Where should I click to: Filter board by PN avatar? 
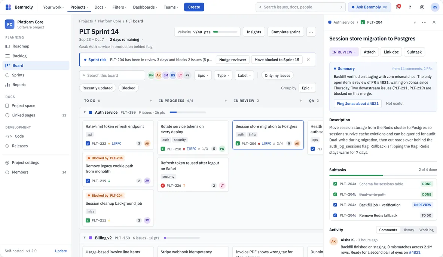(x=151, y=76)
